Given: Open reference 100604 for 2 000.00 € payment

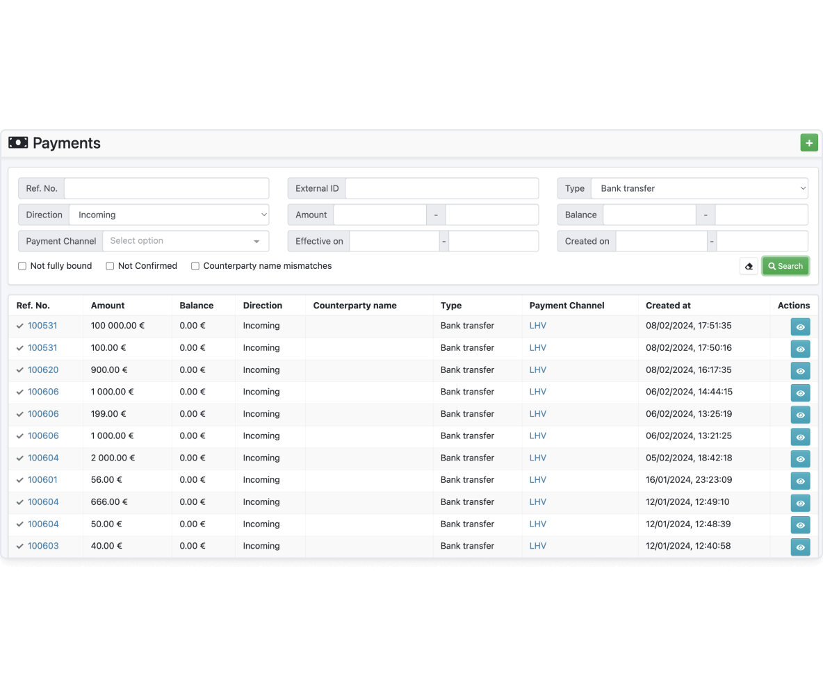Looking at the screenshot, I should click(43, 458).
